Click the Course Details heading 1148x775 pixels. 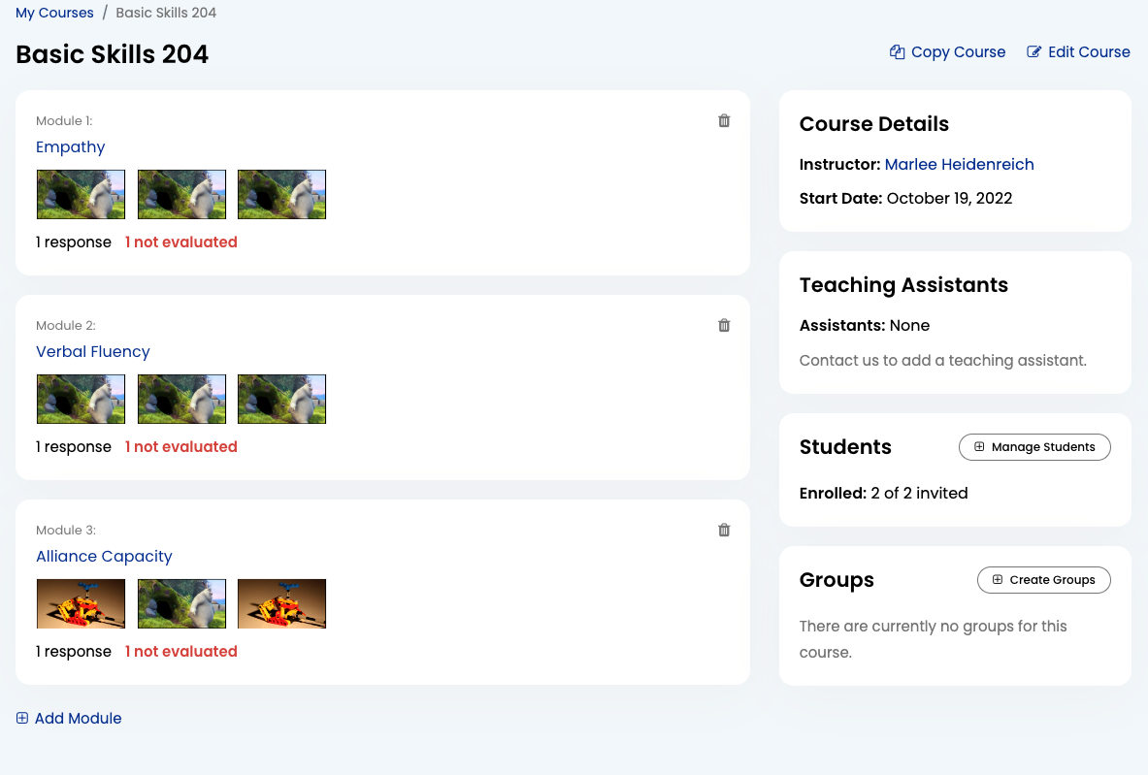(x=874, y=124)
